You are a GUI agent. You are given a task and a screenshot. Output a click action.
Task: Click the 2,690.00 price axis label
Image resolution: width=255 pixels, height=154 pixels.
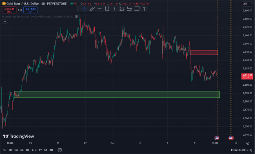(x=247, y=11)
